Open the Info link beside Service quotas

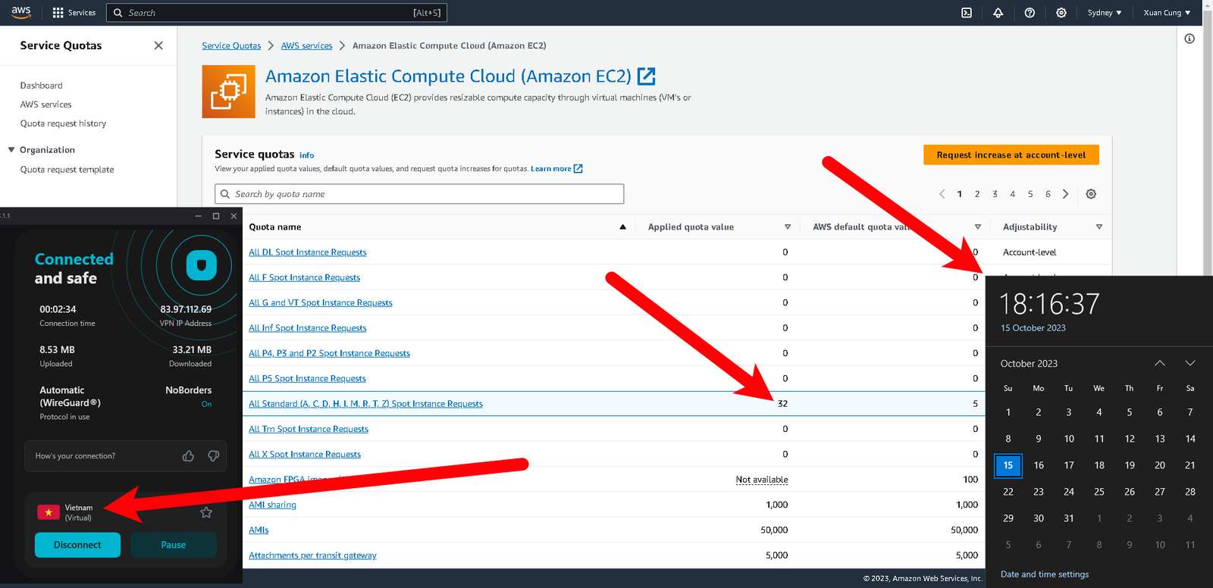pos(306,155)
